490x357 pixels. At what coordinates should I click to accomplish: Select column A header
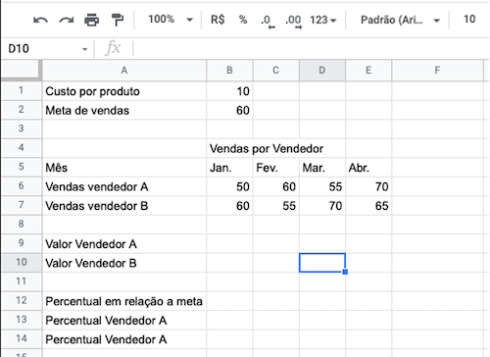[x=124, y=71]
